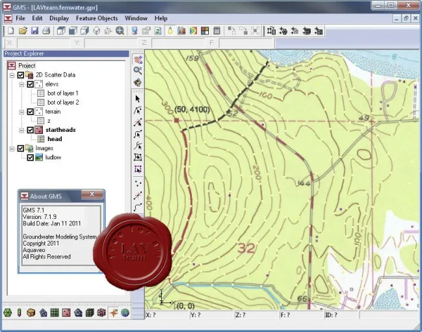This screenshot has height=332, width=422.
Task: Uncheck the elevs scatter set checkbox
Action: (x=30, y=84)
